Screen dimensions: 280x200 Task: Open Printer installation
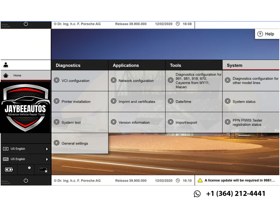tap(80, 102)
